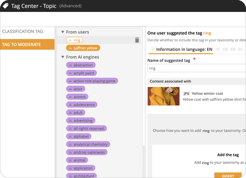Delete the ring tag with trash icon
246x178 pixels.
137,40
